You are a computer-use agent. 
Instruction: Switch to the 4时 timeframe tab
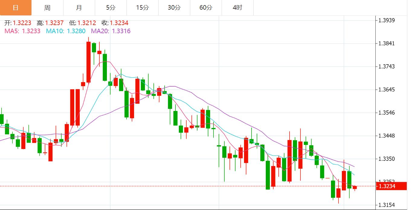(x=238, y=8)
